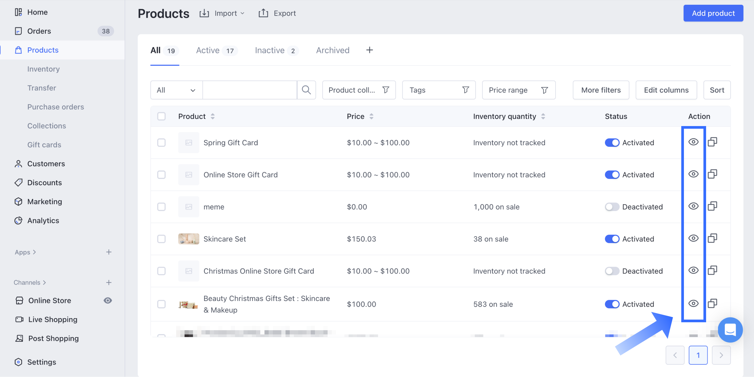The width and height of the screenshot is (754, 377).
Task: Click the search magnifier icon
Action: tap(306, 90)
